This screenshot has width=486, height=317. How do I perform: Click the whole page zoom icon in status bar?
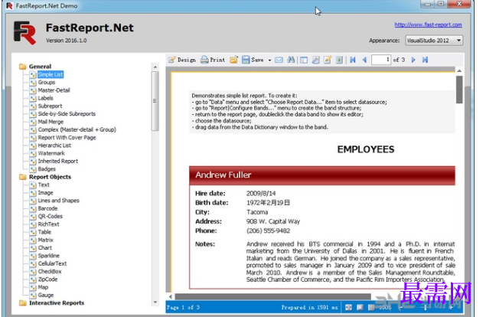(360, 307)
